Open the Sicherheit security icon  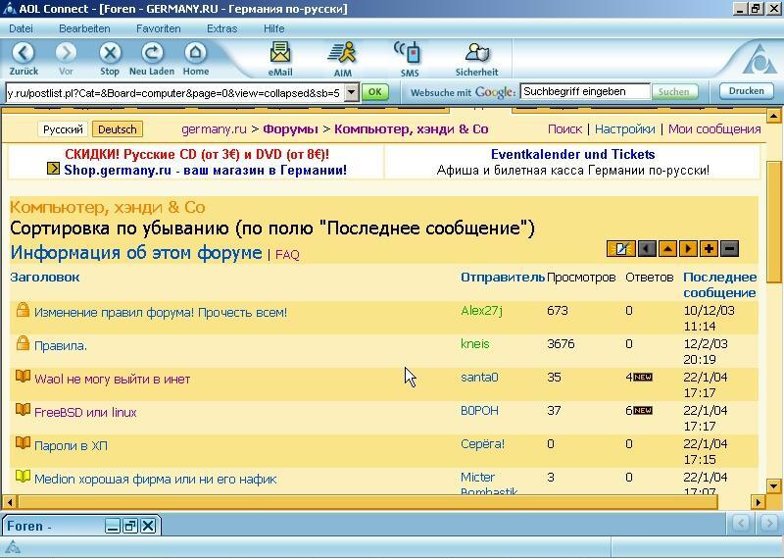point(476,53)
